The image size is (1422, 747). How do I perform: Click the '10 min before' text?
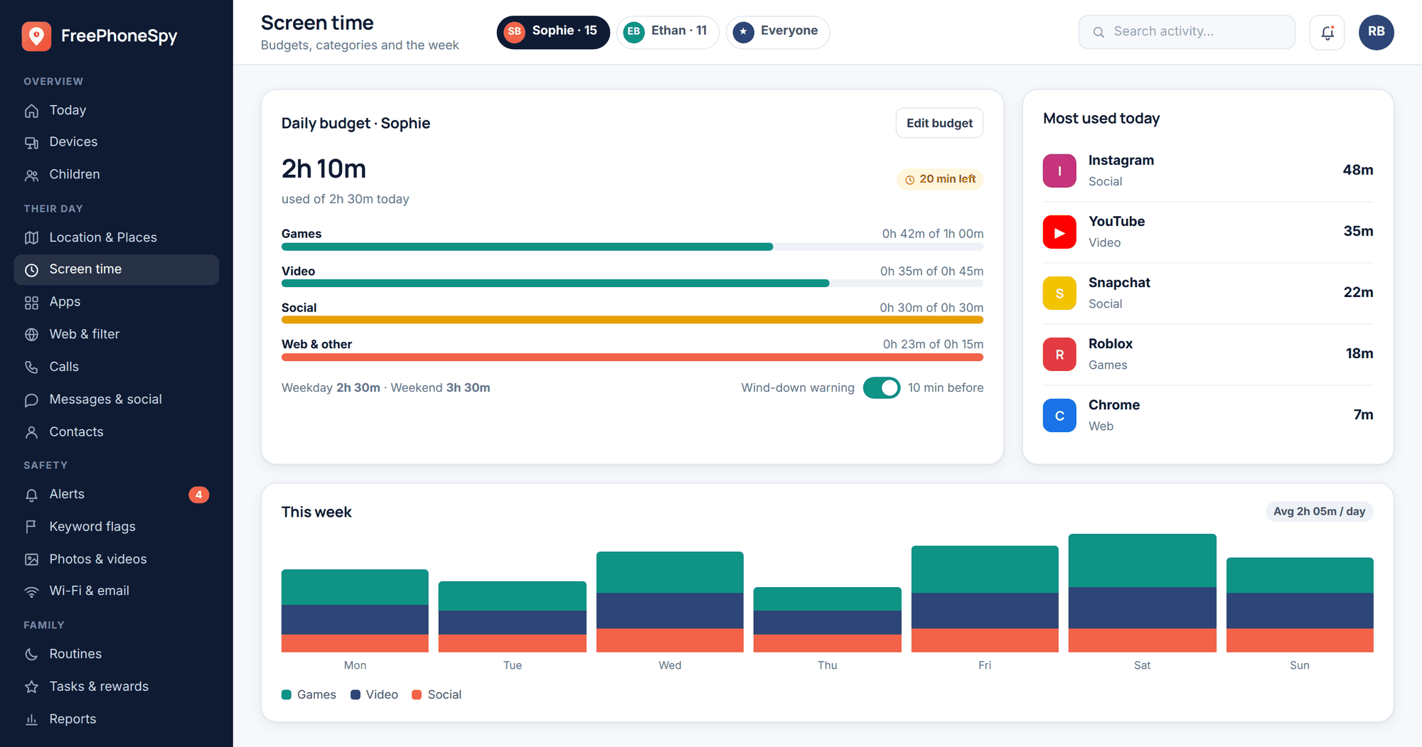946,388
